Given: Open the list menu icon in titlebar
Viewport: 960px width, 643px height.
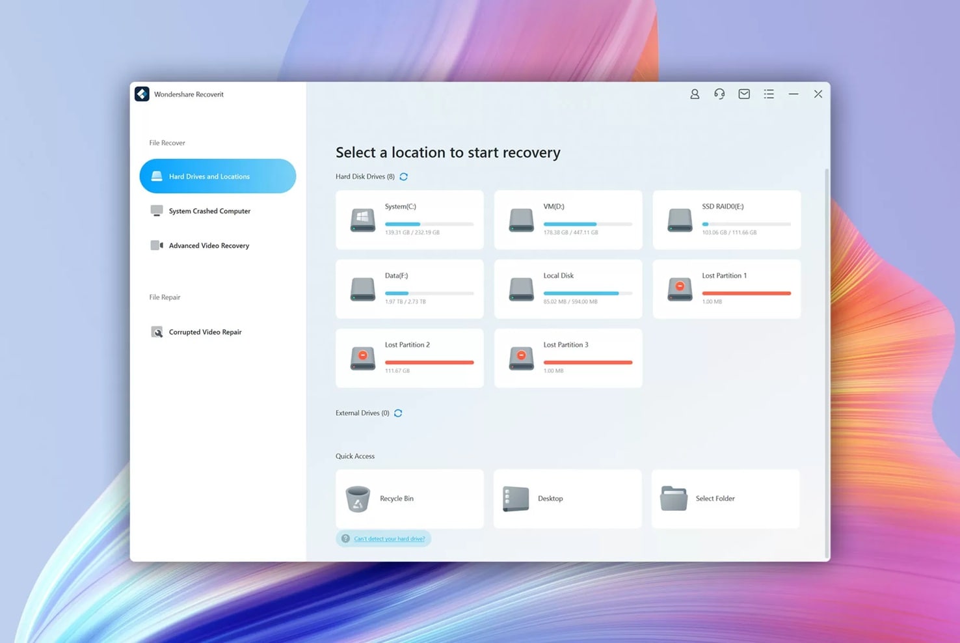Looking at the screenshot, I should coord(768,94).
